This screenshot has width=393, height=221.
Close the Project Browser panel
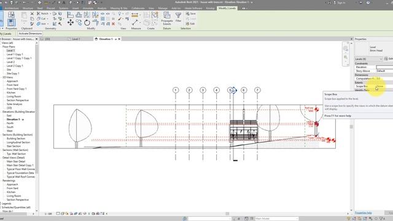pos(37,39)
